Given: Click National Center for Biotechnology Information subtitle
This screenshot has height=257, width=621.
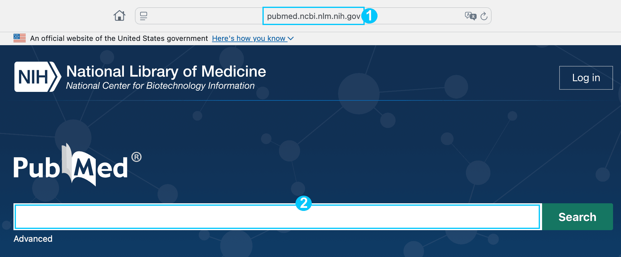Looking at the screenshot, I should (160, 86).
